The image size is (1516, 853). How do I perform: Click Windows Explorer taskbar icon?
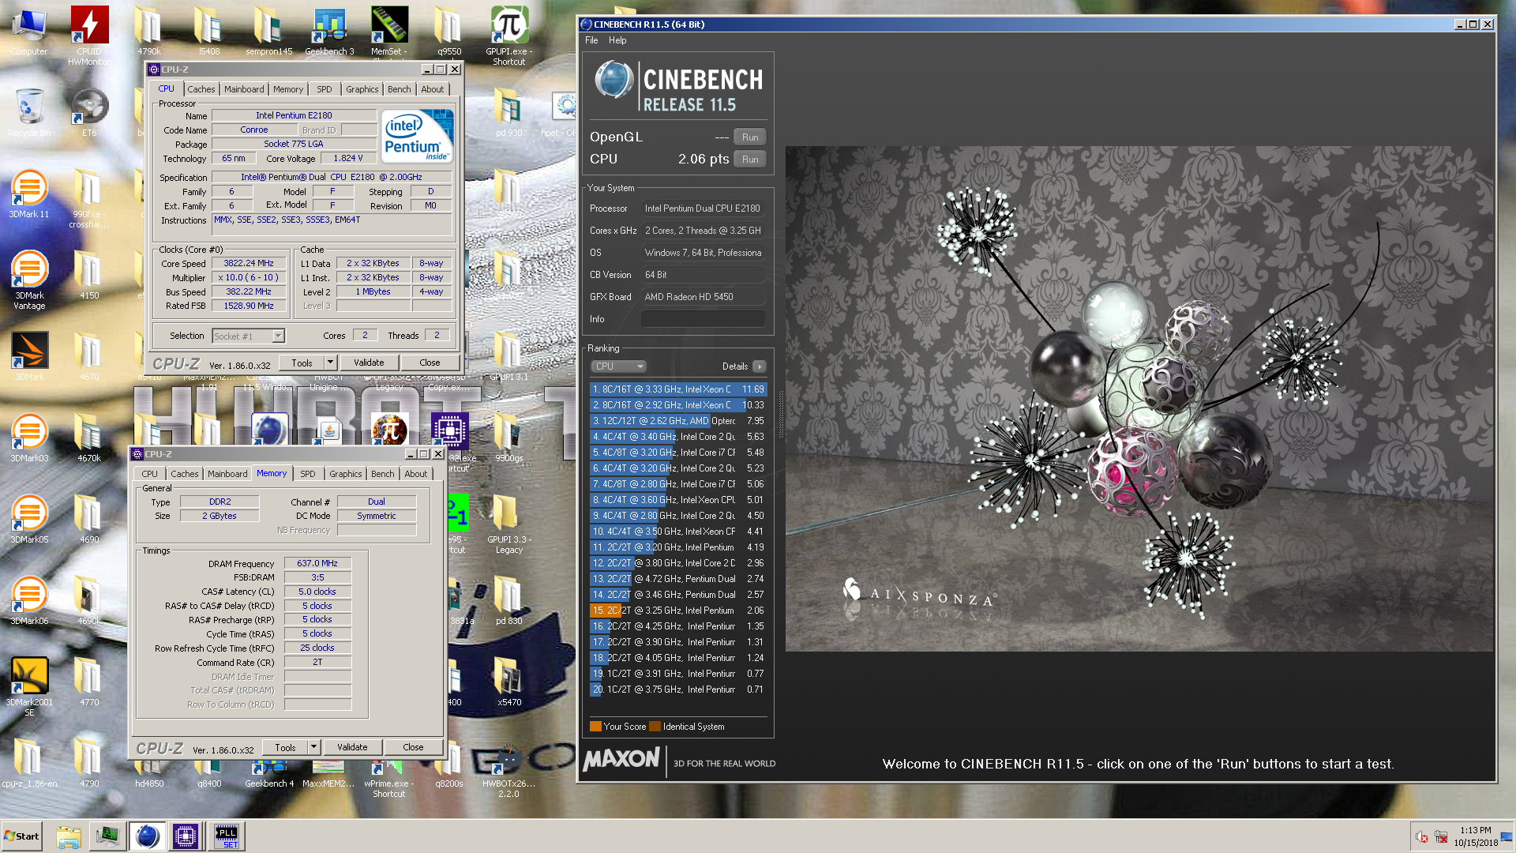pyautogui.click(x=69, y=836)
